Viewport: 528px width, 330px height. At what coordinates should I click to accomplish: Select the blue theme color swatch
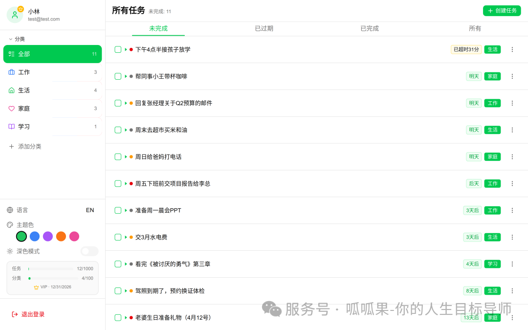click(x=34, y=236)
